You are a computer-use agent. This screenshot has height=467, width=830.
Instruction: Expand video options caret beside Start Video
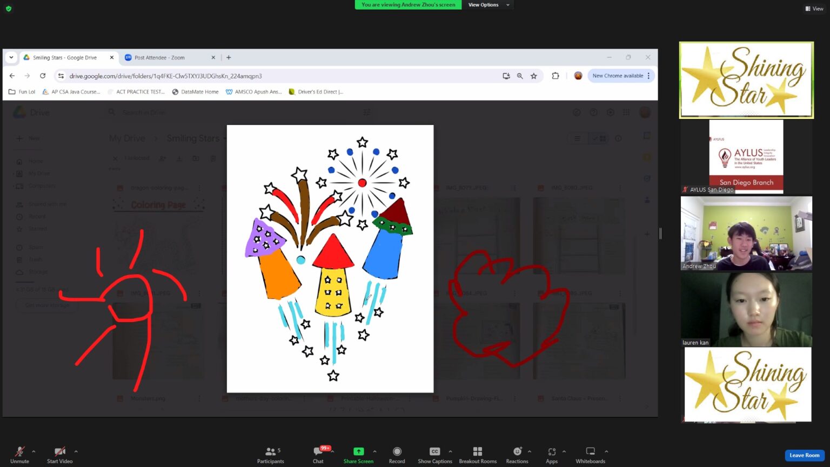coord(76,451)
